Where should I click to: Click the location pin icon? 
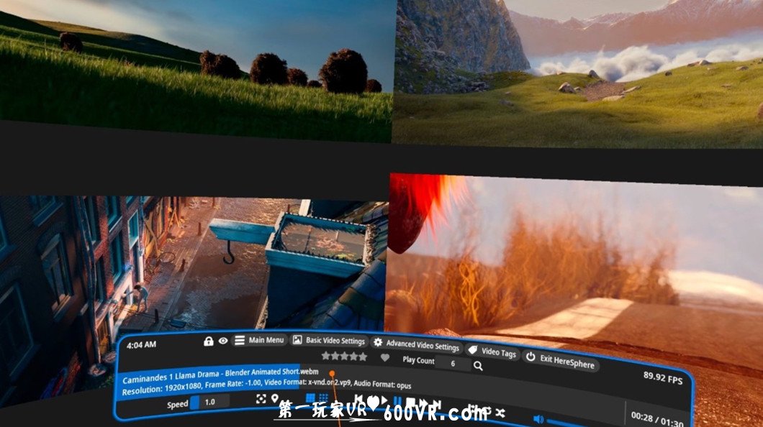[275, 399]
